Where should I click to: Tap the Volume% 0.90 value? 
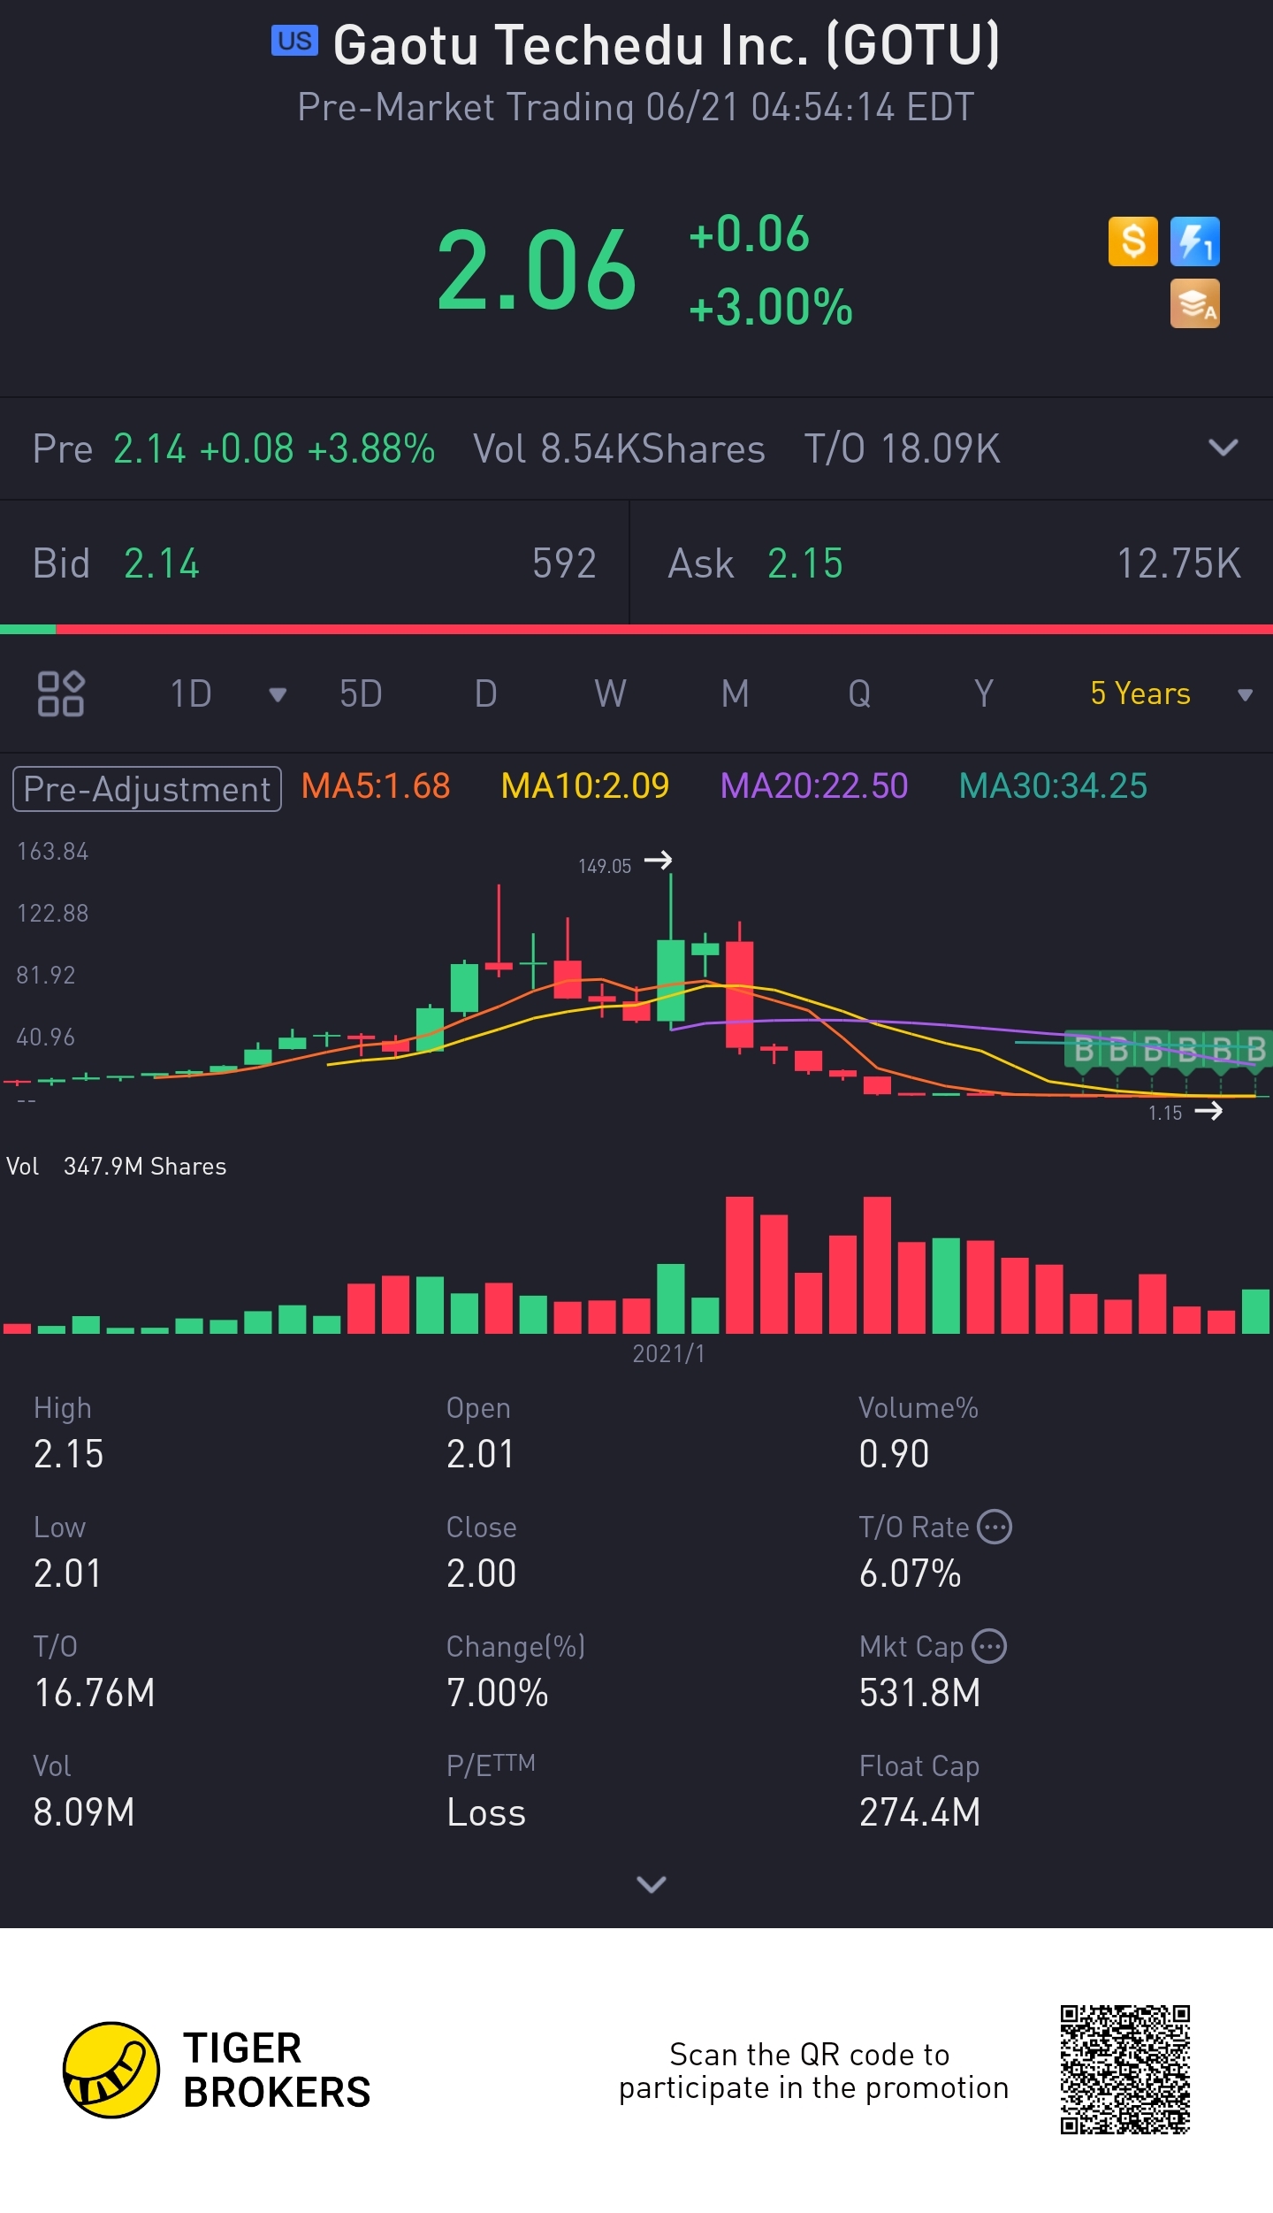[894, 1454]
